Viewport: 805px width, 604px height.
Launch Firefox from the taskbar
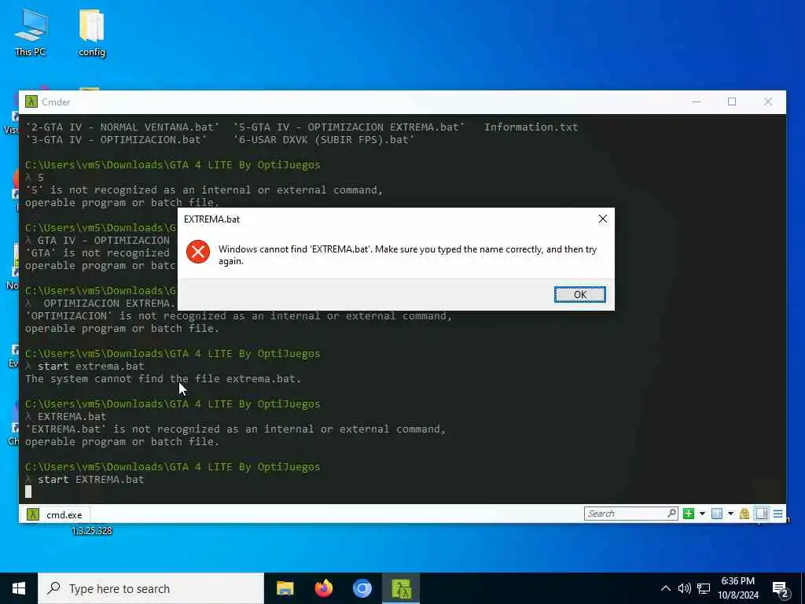point(323,588)
